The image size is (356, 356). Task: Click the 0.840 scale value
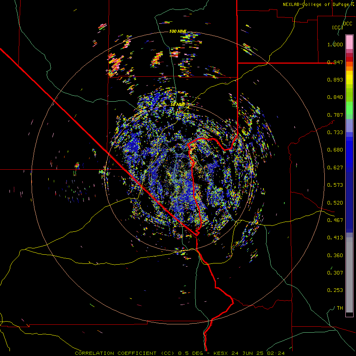coord(335,97)
